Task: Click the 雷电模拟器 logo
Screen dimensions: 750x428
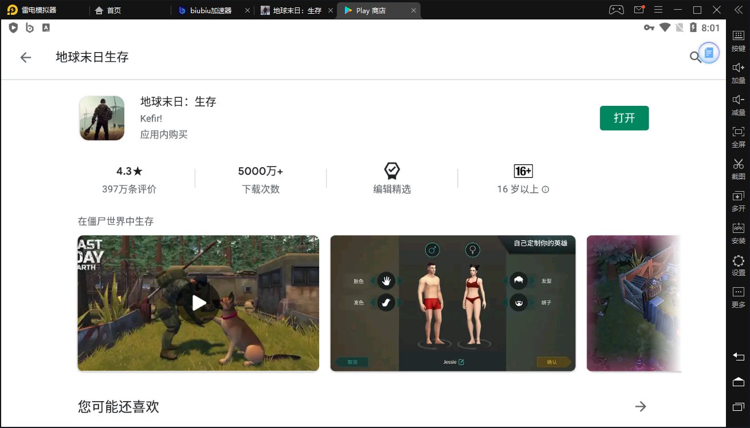Action: [12, 10]
